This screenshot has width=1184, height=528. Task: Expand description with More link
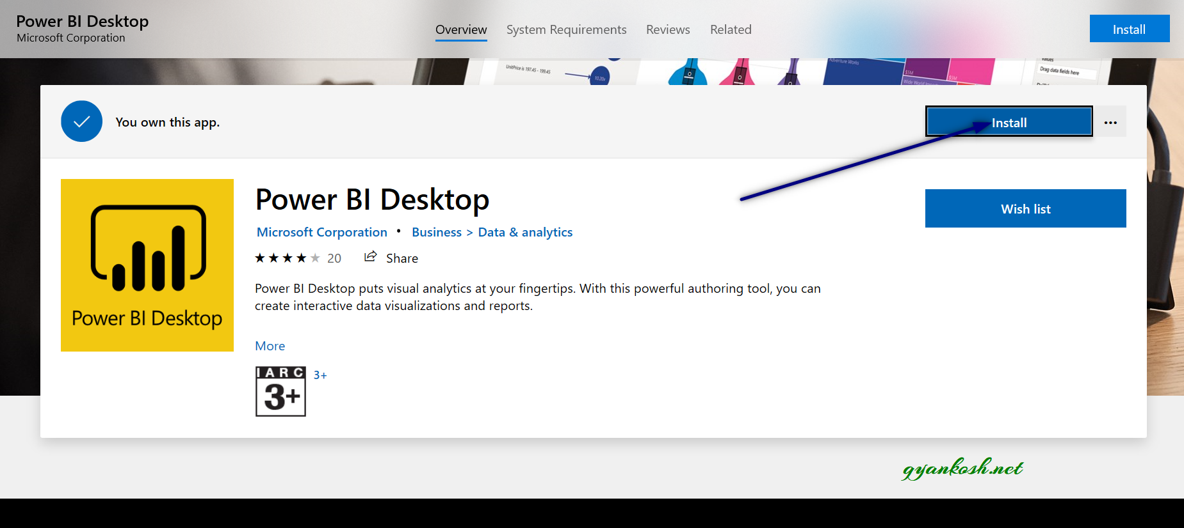coord(270,346)
